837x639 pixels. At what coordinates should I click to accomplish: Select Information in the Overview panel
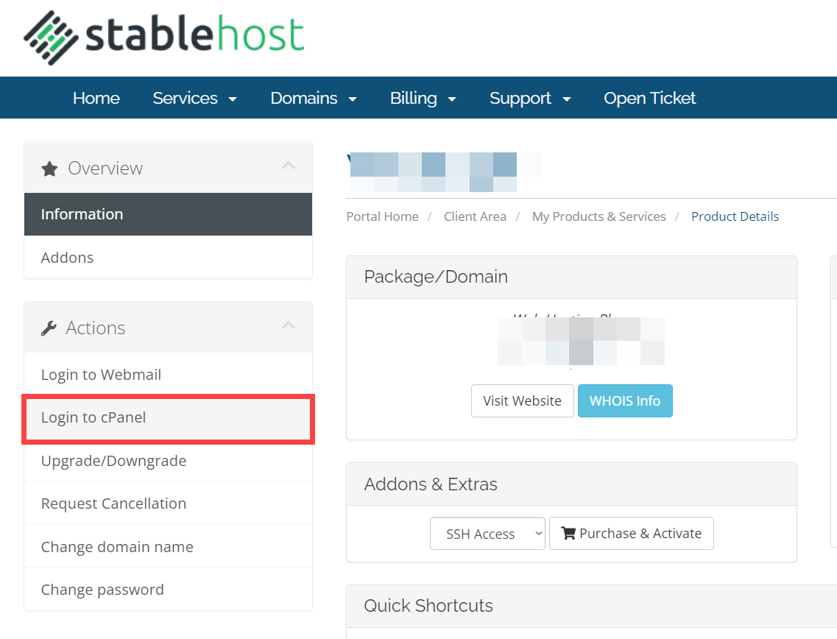tap(82, 213)
